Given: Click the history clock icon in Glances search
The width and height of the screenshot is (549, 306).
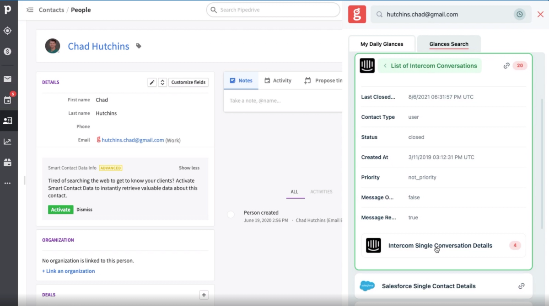Looking at the screenshot, I should tap(519, 14).
